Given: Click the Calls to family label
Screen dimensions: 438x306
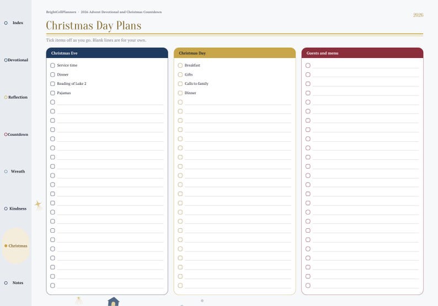Looking at the screenshot, I should click(196, 84).
